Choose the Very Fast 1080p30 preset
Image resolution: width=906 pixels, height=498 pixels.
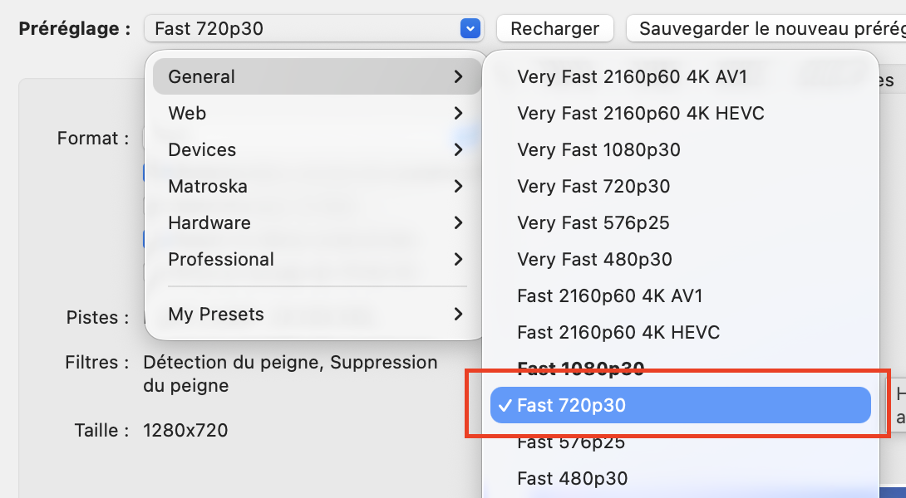[598, 150]
